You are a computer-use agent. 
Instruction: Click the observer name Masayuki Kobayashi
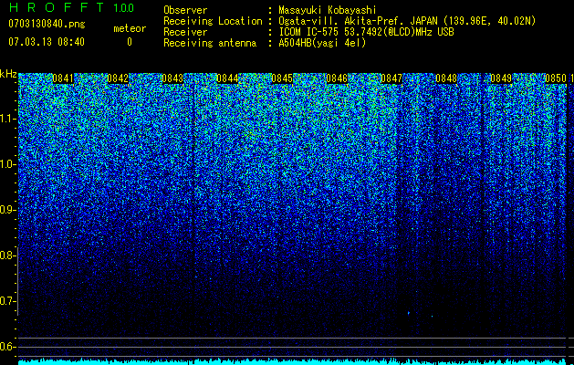click(x=328, y=10)
